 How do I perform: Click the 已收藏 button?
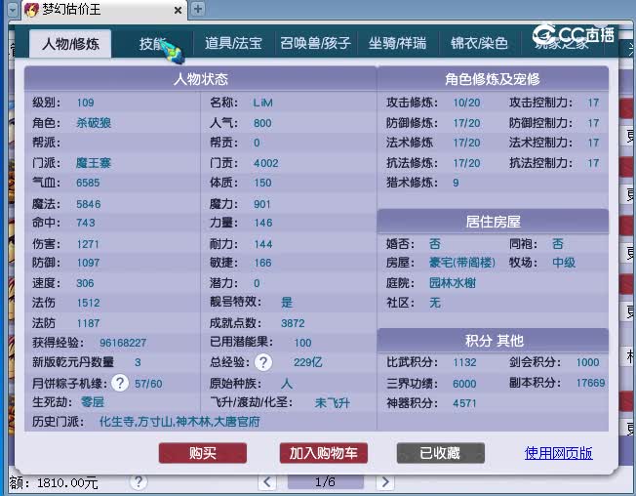click(441, 453)
